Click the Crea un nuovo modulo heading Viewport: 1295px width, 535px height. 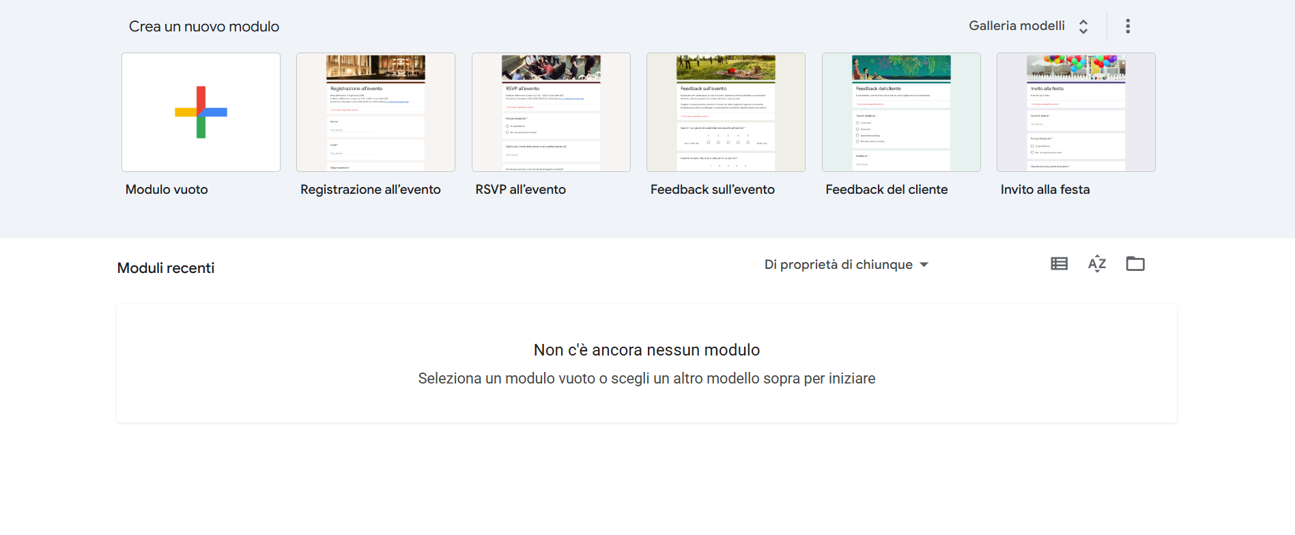[x=204, y=27]
